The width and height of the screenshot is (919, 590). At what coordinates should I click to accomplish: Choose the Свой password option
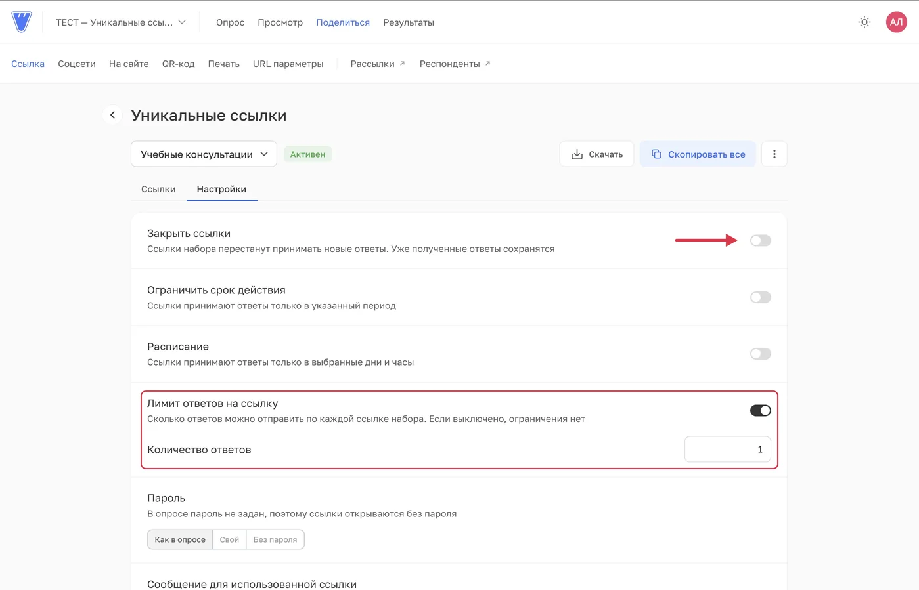(229, 539)
